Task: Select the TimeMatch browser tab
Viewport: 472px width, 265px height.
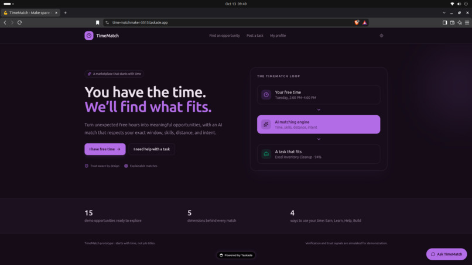Action: point(30,13)
